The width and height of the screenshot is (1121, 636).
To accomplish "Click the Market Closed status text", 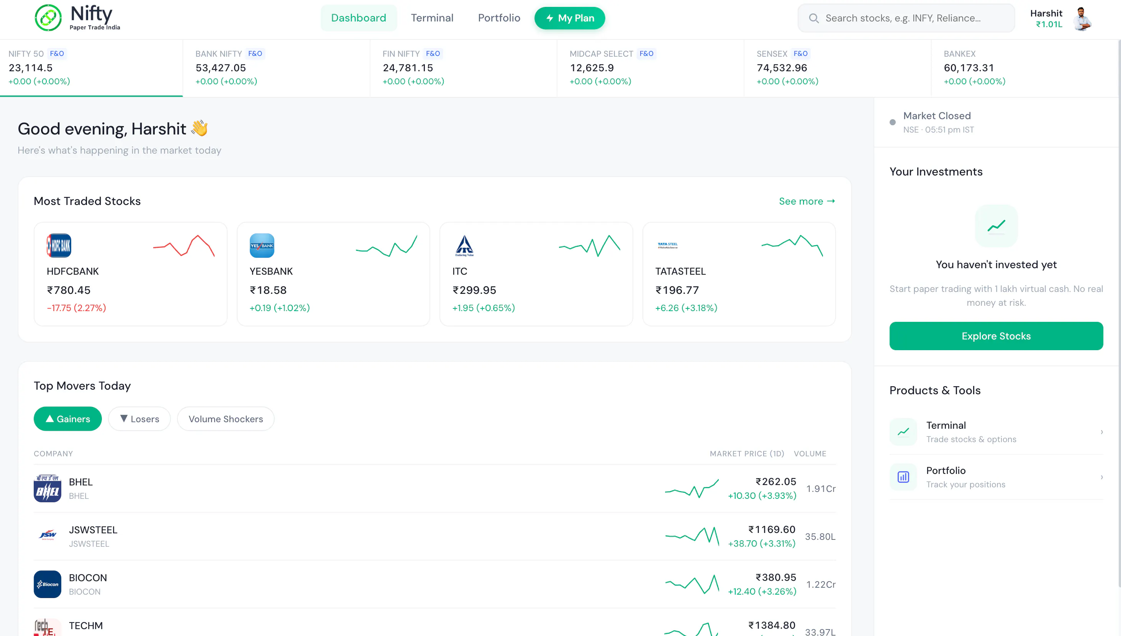I will point(937,116).
